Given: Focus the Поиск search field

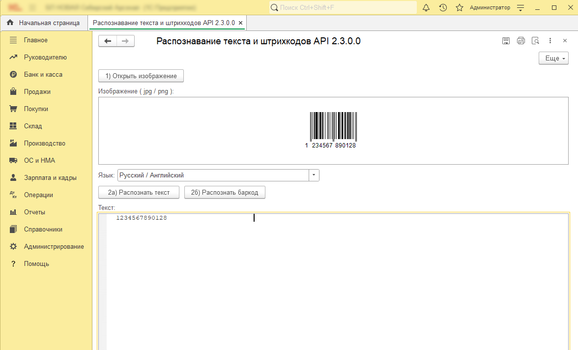Looking at the screenshot, I should tap(343, 7).
